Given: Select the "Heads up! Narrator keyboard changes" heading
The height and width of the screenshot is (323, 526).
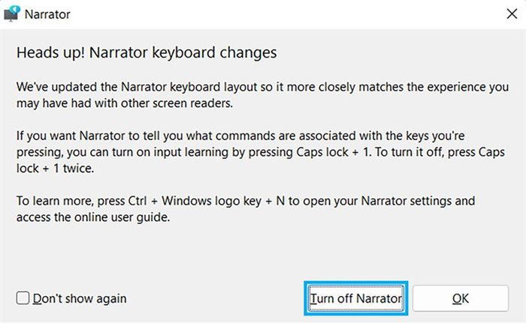Looking at the screenshot, I should 147,52.
